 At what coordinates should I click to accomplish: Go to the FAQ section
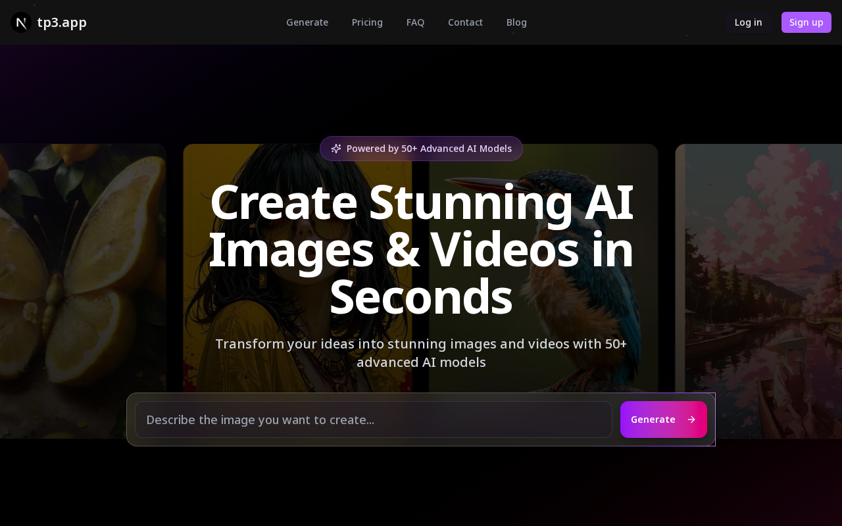tap(415, 22)
